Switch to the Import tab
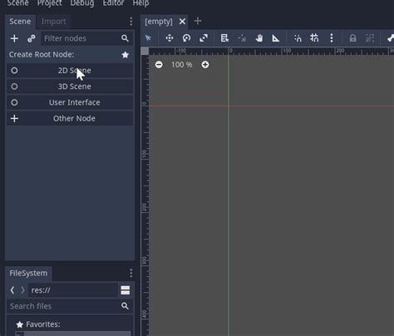 tap(53, 22)
